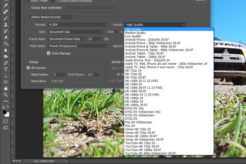This screenshot has height=164, width=246.
Task: Enable Create New Subfolder checkbox
Action: tap(28, 7)
